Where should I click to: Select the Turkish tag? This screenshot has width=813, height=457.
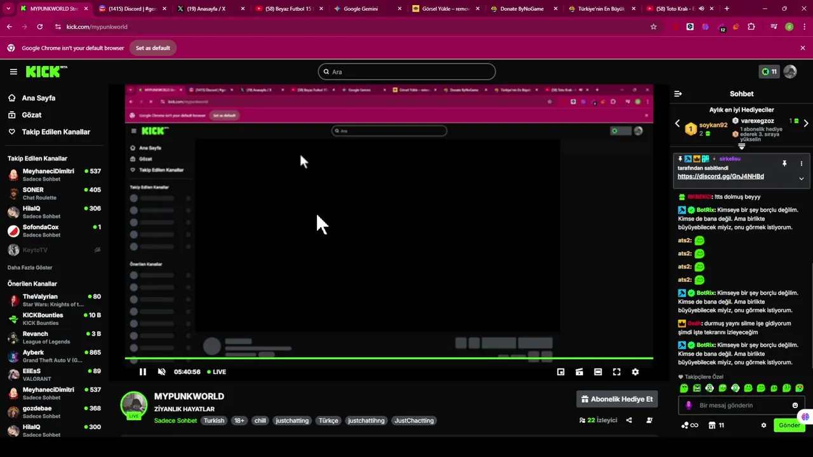[x=214, y=421]
